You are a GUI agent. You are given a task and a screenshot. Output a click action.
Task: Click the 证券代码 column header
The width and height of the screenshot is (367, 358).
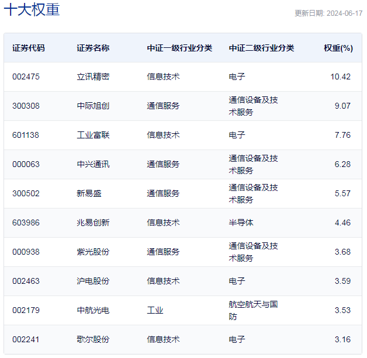click(29, 48)
